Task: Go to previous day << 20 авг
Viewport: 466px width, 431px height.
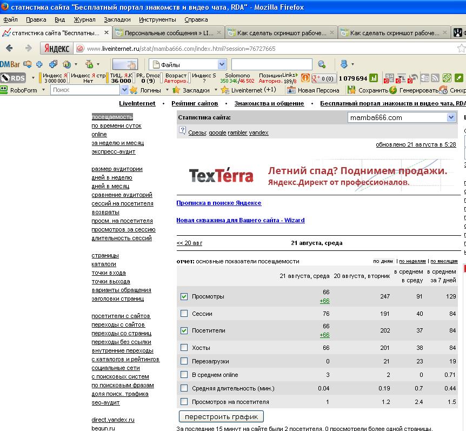Action: coord(189,243)
